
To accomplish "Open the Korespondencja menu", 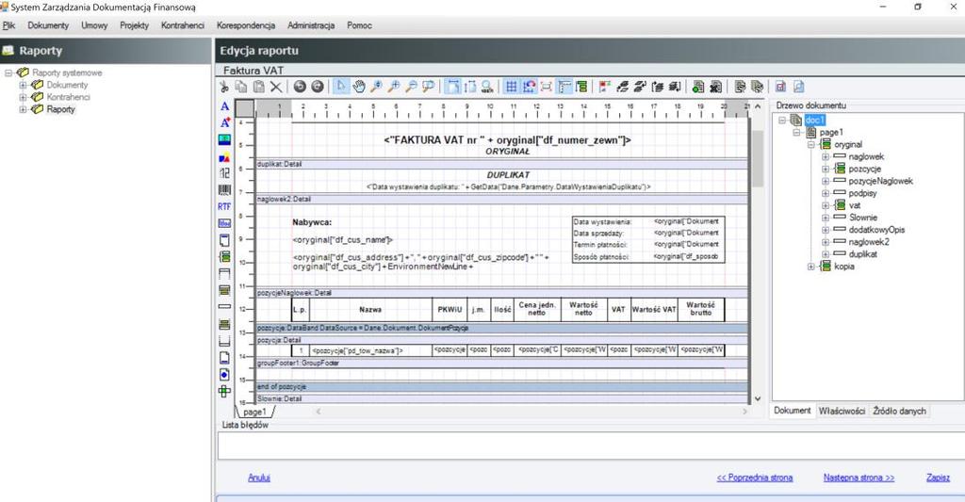I will click(x=246, y=25).
